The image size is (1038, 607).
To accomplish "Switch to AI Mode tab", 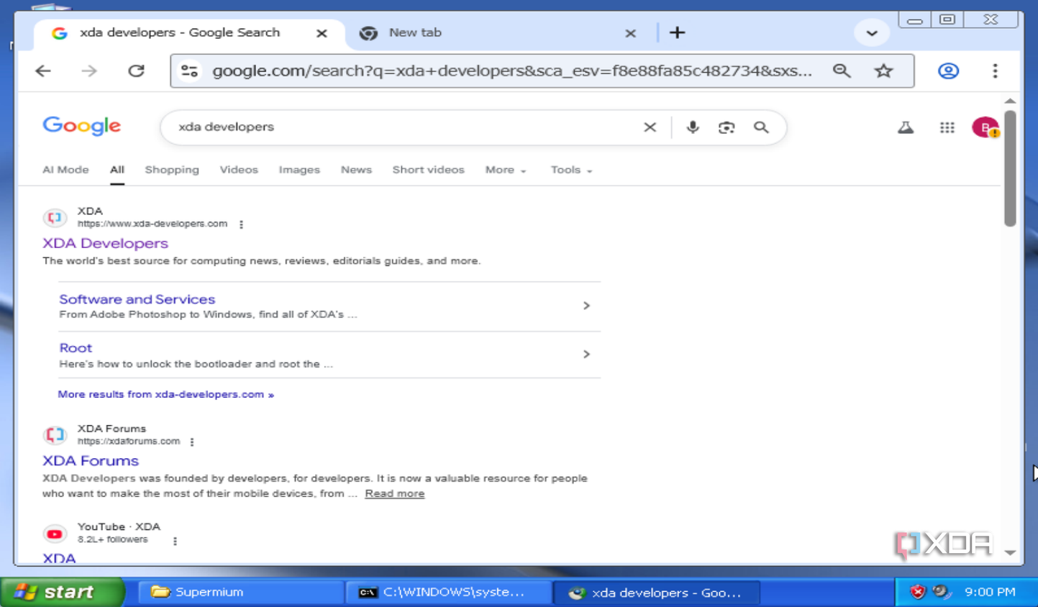I will click(x=65, y=170).
